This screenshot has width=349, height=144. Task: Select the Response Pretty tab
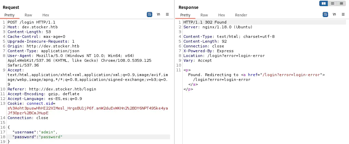coord(185,15)
